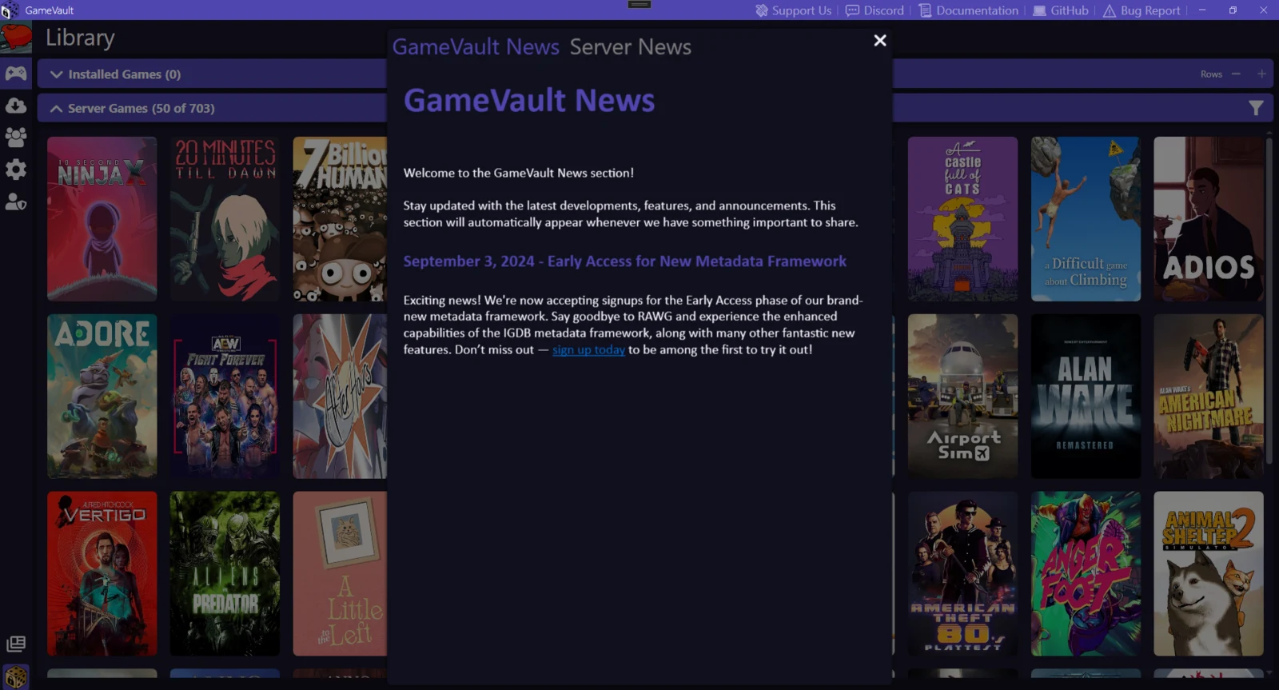This screenshot has height=690, width=1279.
Task: Open the News newspaper sidebar icon
Action: click(x=16, y=644)
